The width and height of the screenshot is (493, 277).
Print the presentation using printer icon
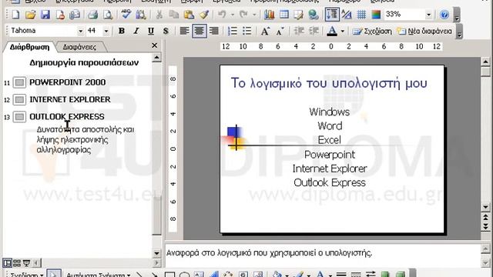[x=92, y=15]
